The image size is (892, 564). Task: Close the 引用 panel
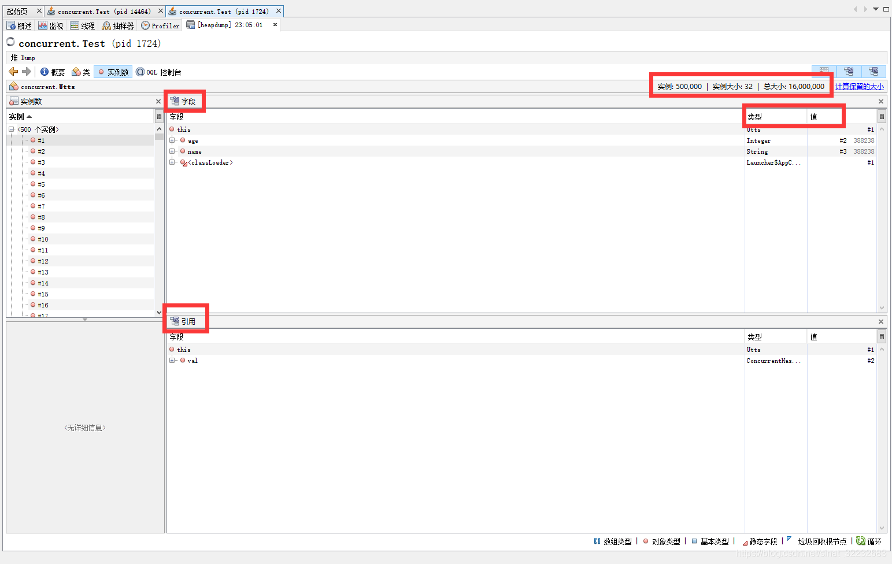click(x=881, y=322)
